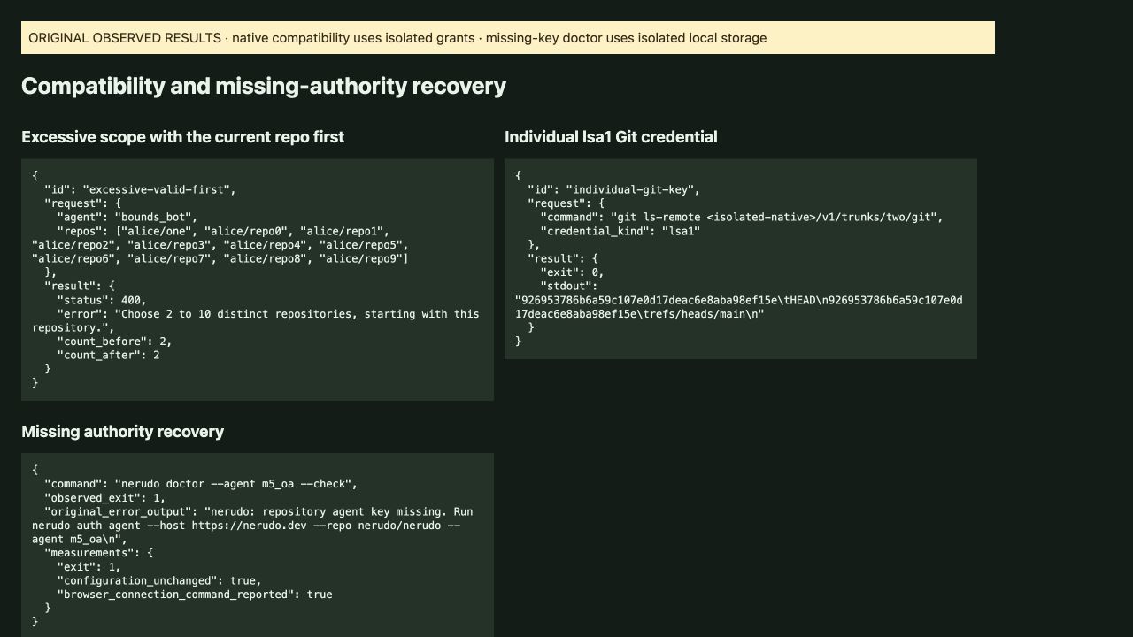Click the "agent": "bounds_bot" line
Image resolution: width=1133 pixels, height=637 pixels.
[x=127, y=217]
